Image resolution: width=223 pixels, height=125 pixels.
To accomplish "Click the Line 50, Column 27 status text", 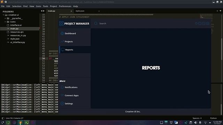I will tap(14, 118).
